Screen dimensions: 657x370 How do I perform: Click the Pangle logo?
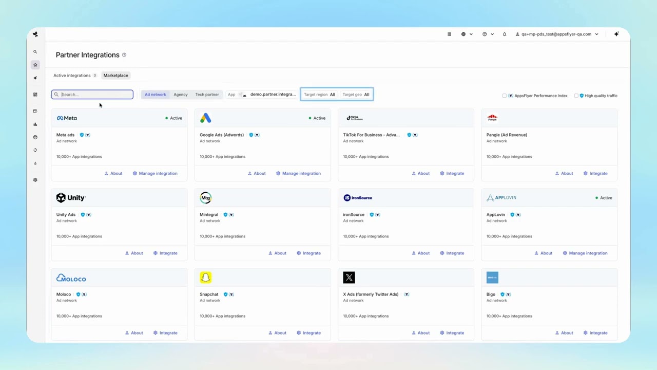pyautogui.click(x=492, y=118)
